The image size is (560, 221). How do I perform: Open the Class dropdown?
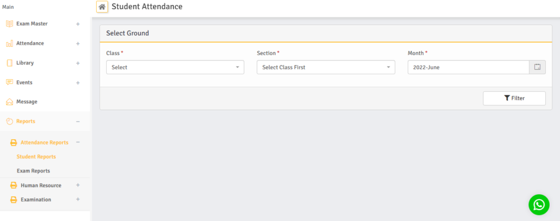pyautogui.click(x=175, y=67)
